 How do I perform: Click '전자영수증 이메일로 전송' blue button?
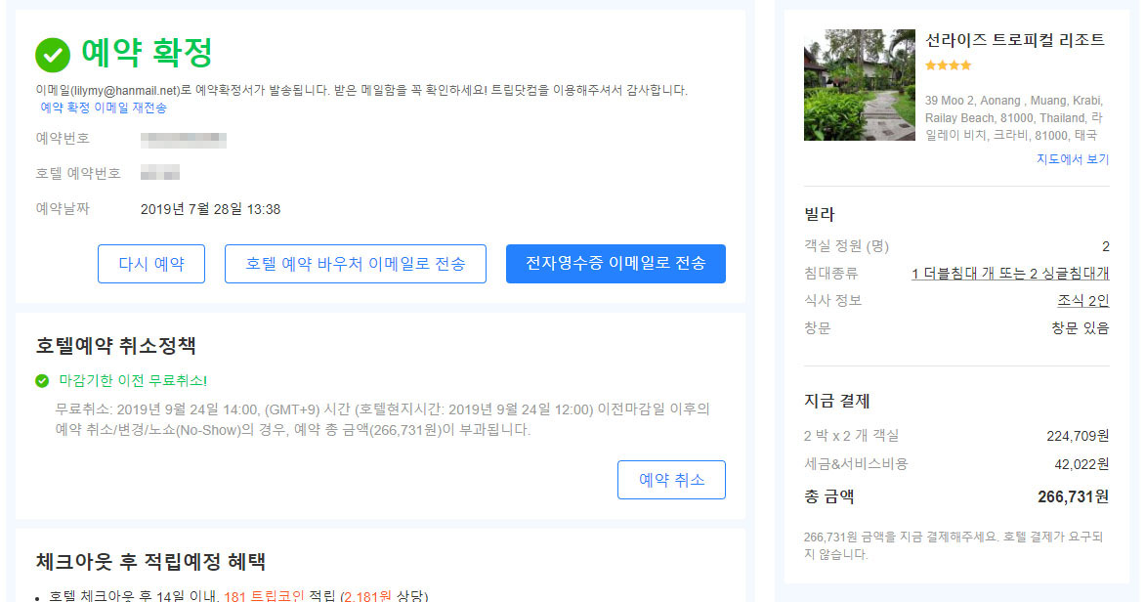[615, 264]
